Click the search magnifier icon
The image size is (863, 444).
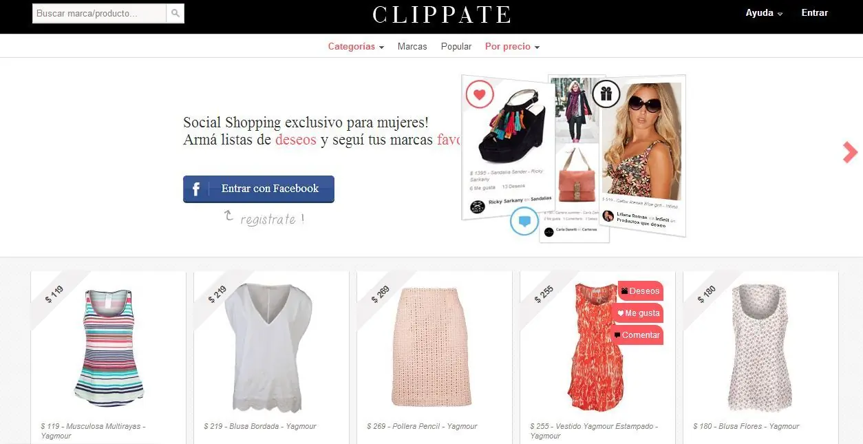[x=175, y=13]
